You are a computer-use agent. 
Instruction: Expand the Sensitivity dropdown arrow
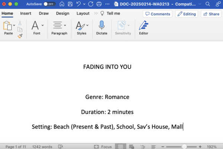coord(129,25)
